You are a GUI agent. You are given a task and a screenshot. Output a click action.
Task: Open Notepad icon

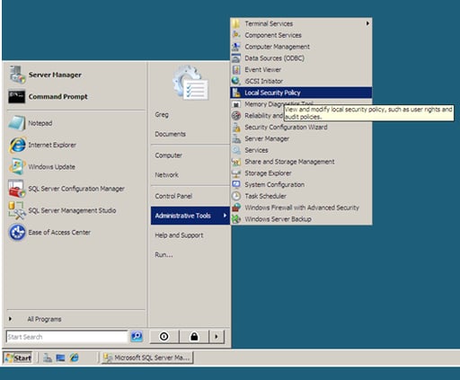tap(17, 123)
